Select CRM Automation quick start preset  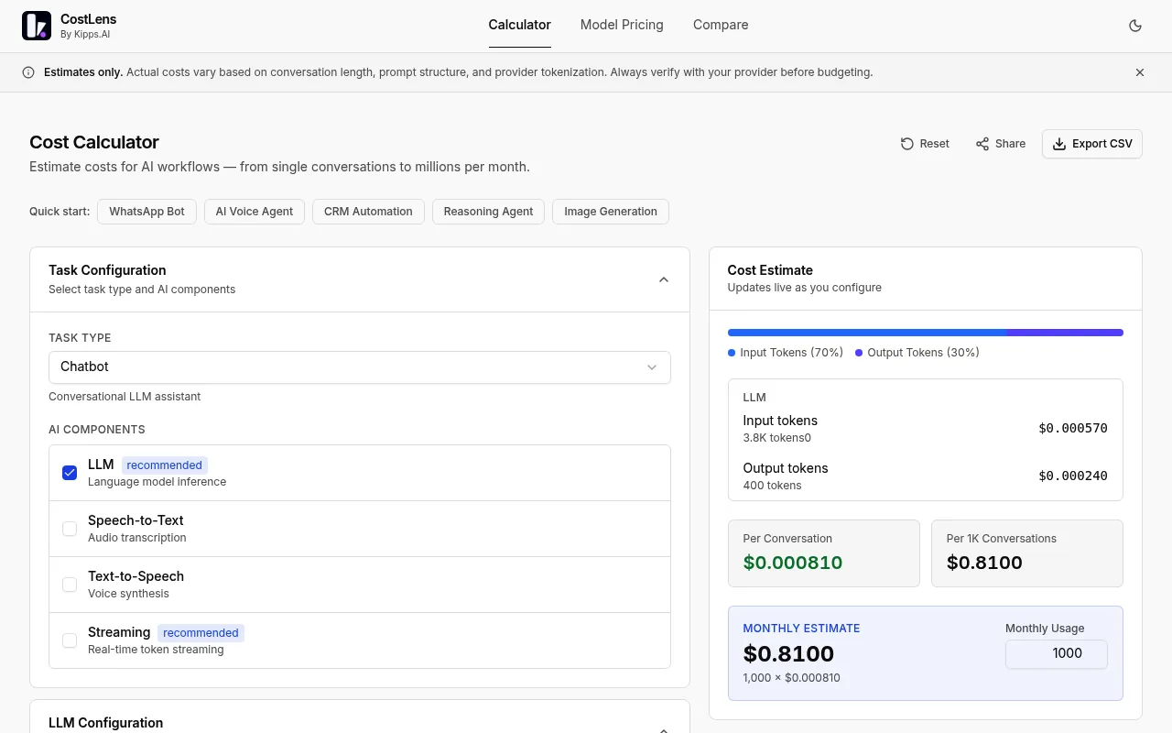368,212
